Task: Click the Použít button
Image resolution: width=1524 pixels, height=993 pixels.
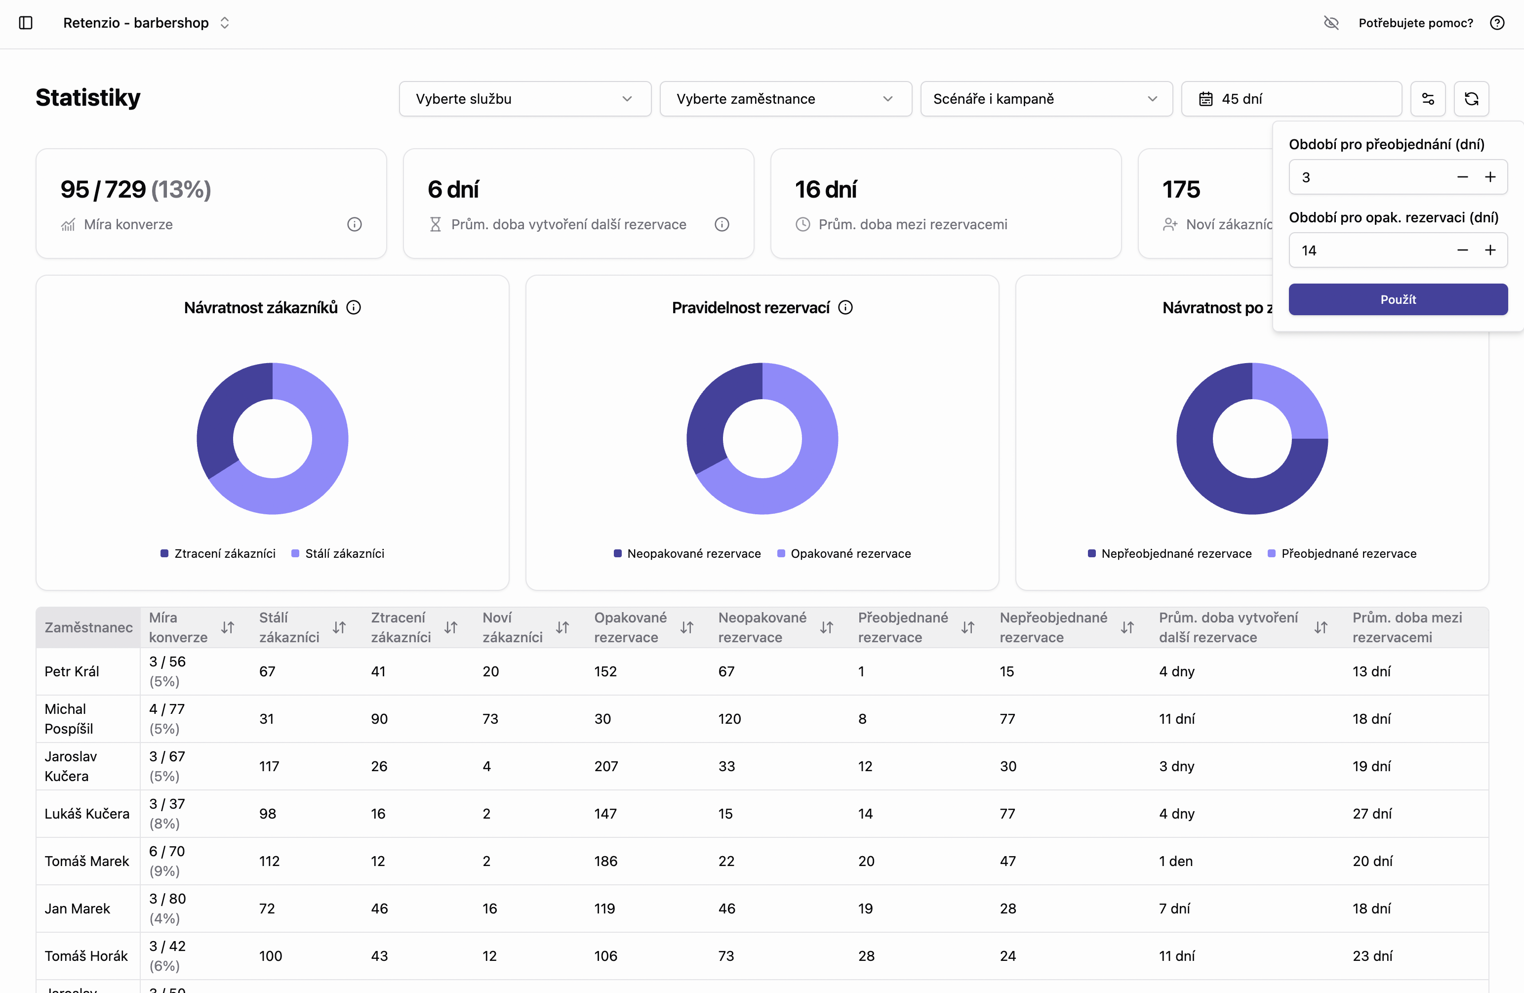Action: (1398, 299)
